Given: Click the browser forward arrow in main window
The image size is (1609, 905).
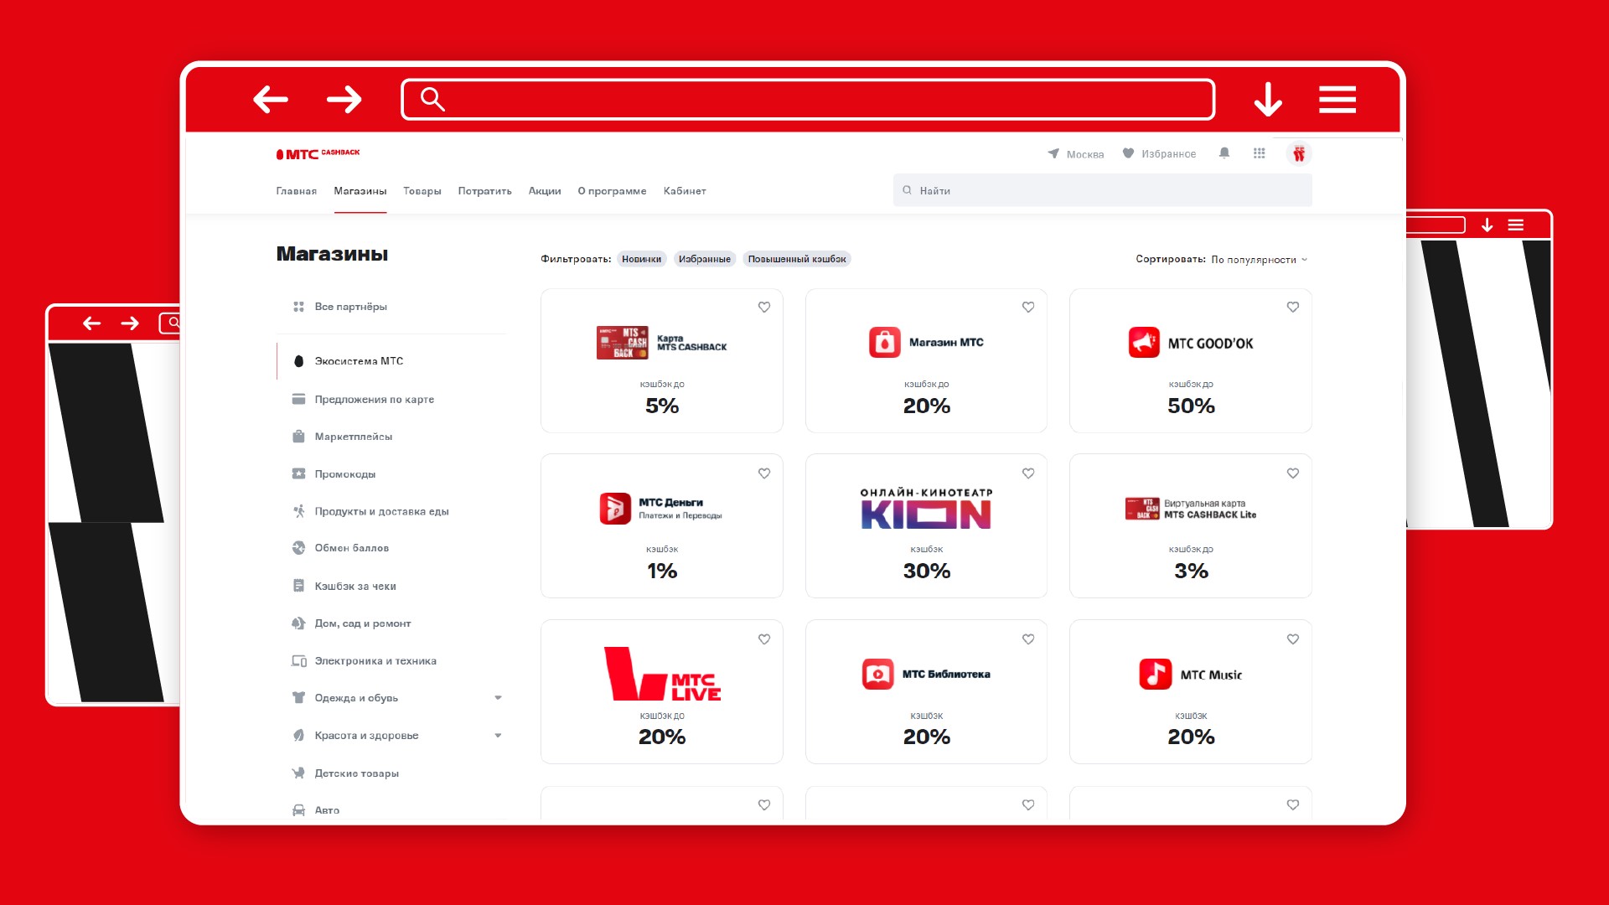Looking at the screenshot, I should click(x=344, y=99).
